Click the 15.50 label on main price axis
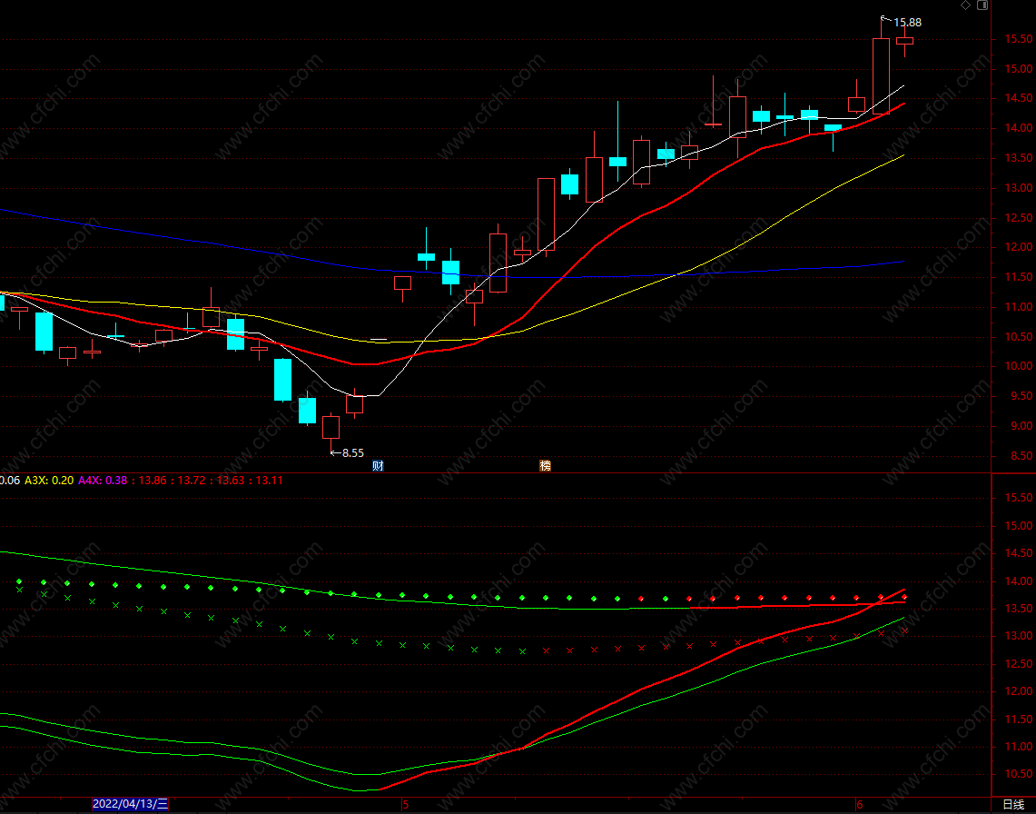 [1019, 39]
